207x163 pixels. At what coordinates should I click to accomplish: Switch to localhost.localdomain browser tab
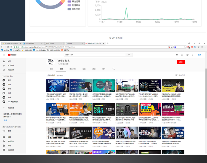pyautogui.click(x=11, y=43)
